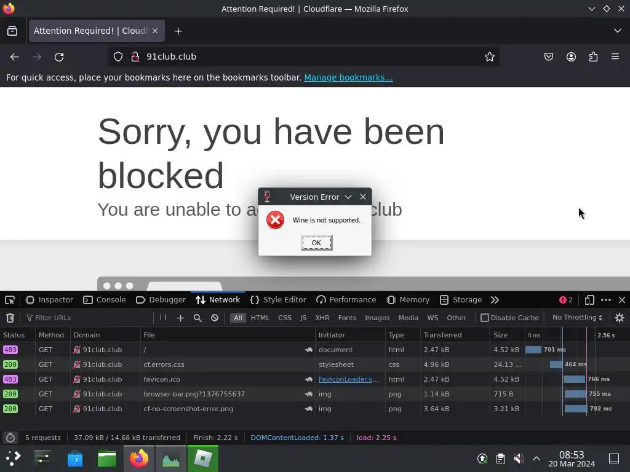Reload the current page

point(59,57)
